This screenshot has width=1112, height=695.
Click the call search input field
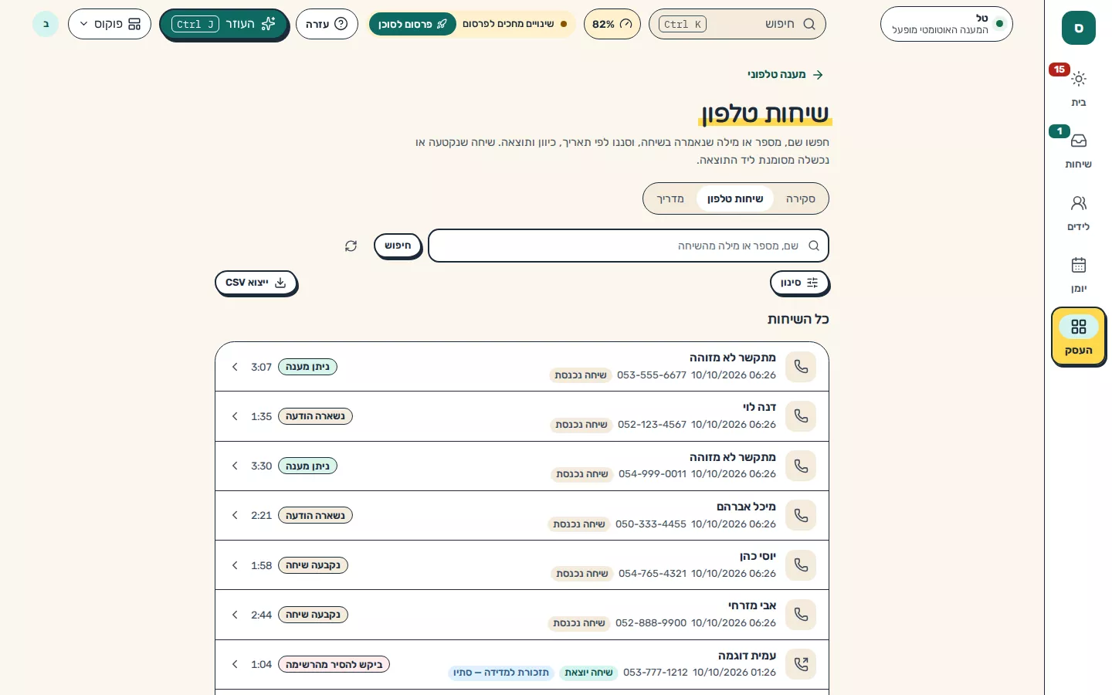coord(629,246)
